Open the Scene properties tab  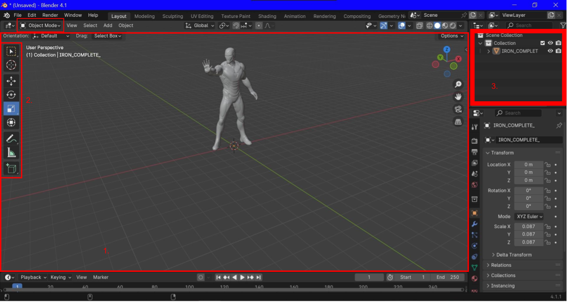point(474,174)
